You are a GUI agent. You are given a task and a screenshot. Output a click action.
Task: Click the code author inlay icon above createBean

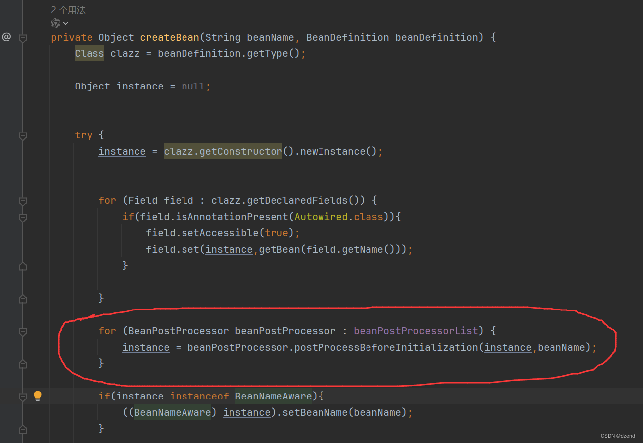coord(56,23)
